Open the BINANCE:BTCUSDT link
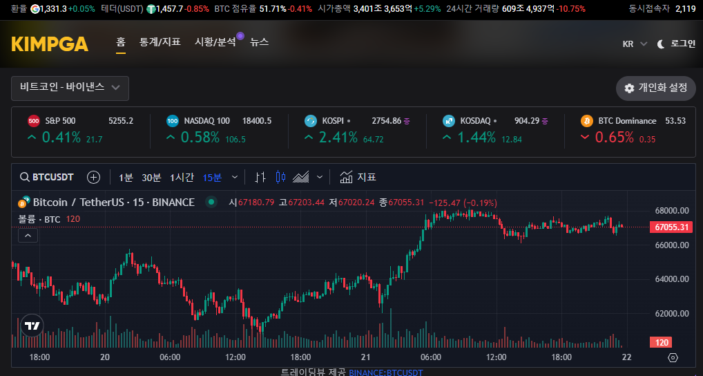 (385, 373)
